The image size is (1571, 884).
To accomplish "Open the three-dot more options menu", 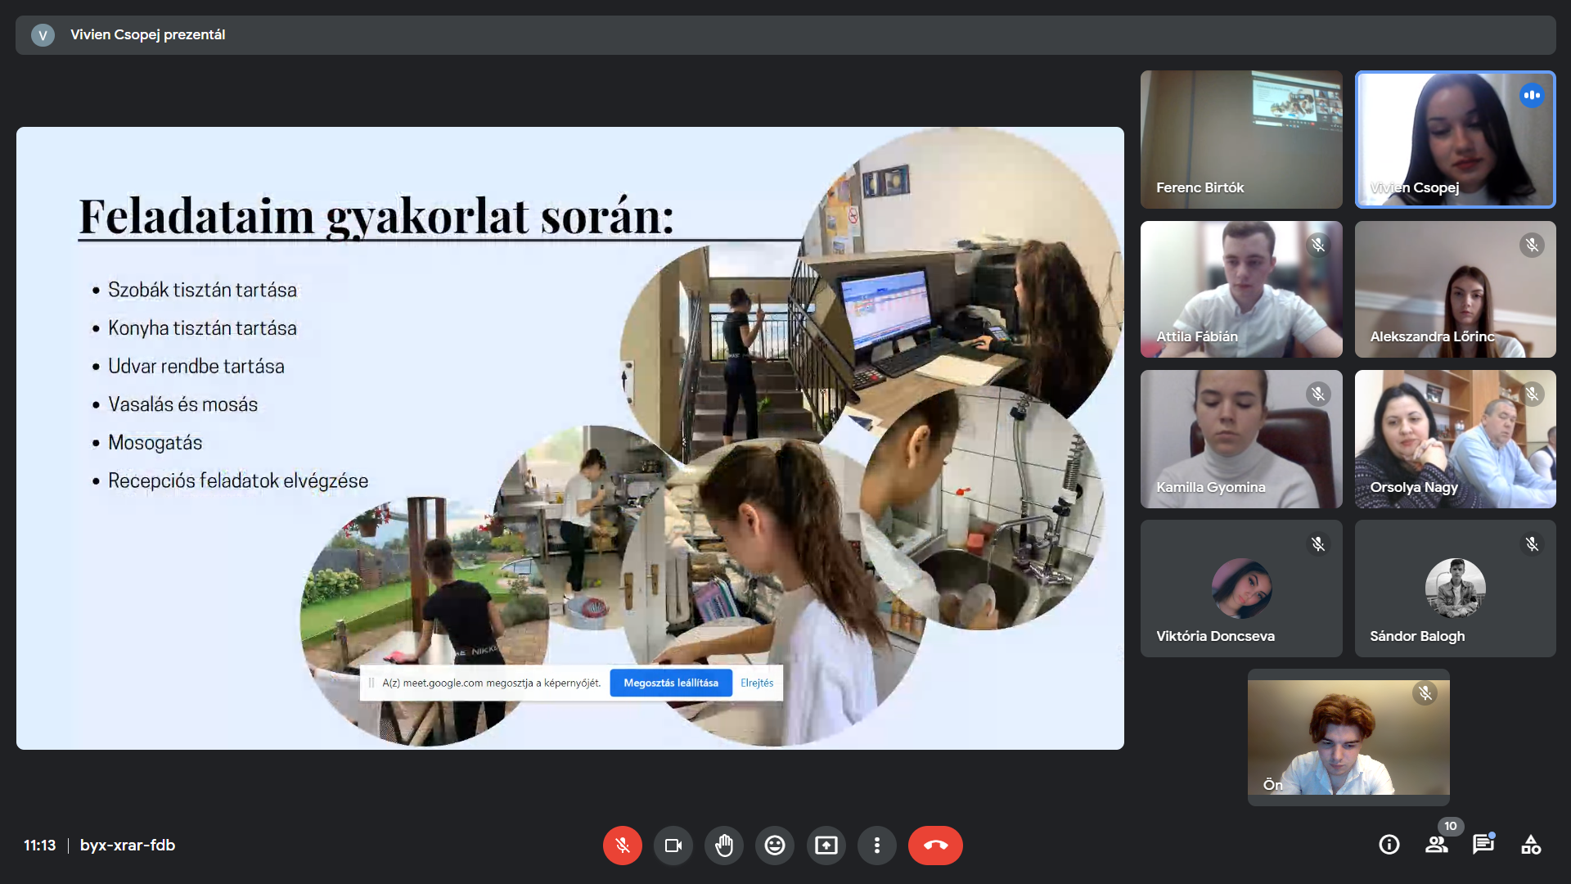I will 877,846.
